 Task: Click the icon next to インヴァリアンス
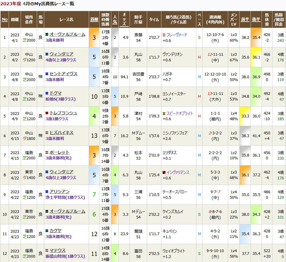(164, 172)
